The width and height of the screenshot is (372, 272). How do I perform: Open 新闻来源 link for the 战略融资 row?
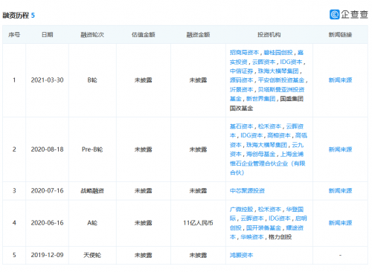340,191
